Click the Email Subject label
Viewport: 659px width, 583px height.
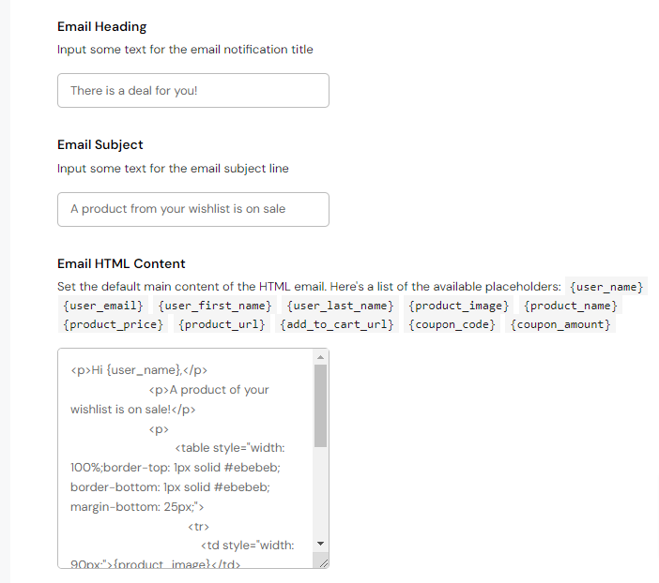pyautogui.click(x=100, y=144)
